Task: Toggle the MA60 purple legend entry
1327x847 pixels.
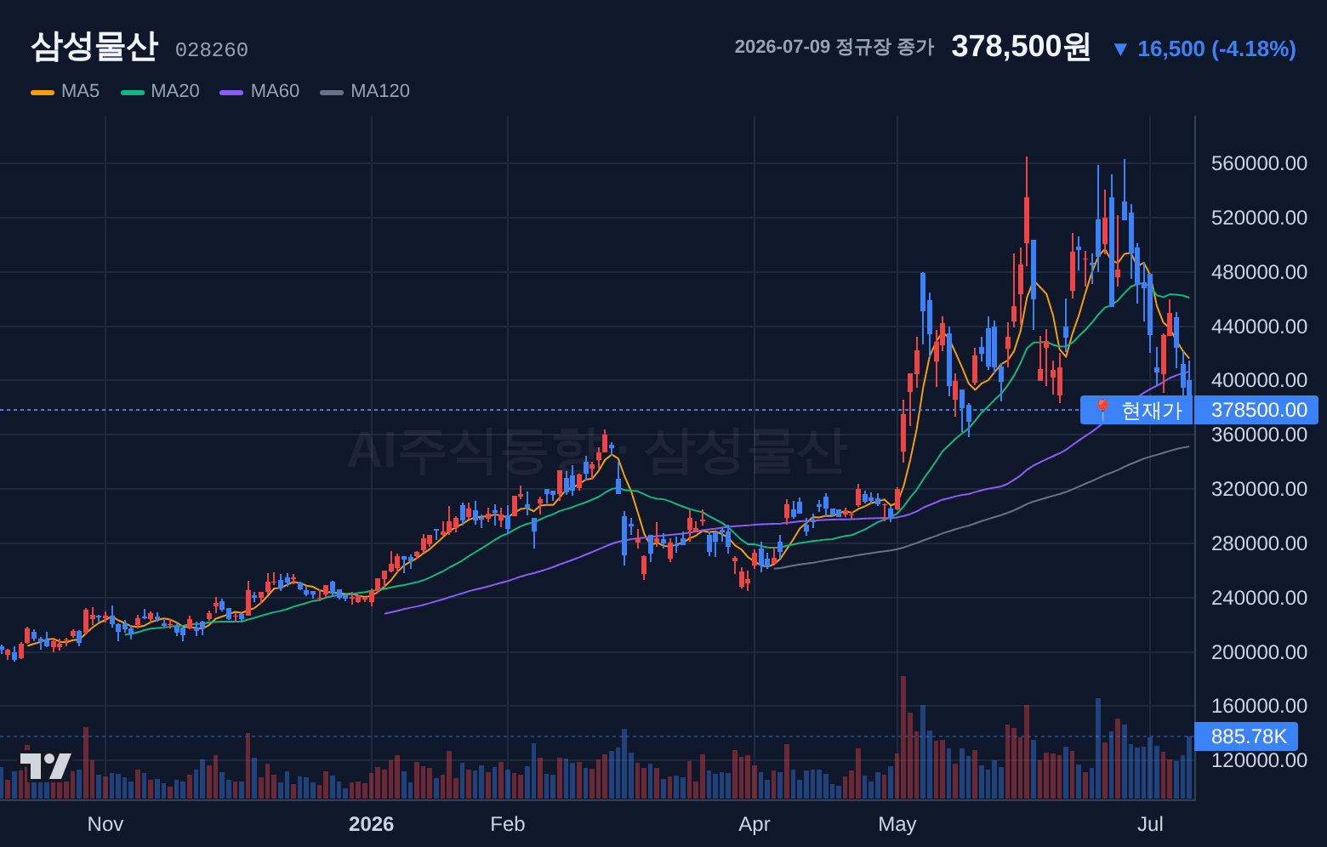Action: pos(259,91)
